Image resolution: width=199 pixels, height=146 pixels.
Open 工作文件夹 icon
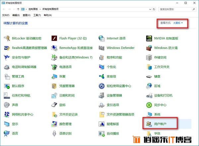pos(149,67)
